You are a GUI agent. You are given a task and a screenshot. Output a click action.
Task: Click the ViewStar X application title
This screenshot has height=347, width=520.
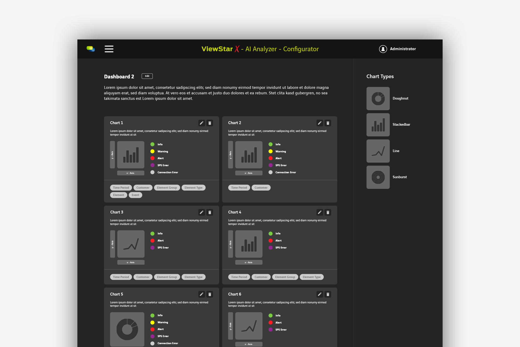pos(260,49)
